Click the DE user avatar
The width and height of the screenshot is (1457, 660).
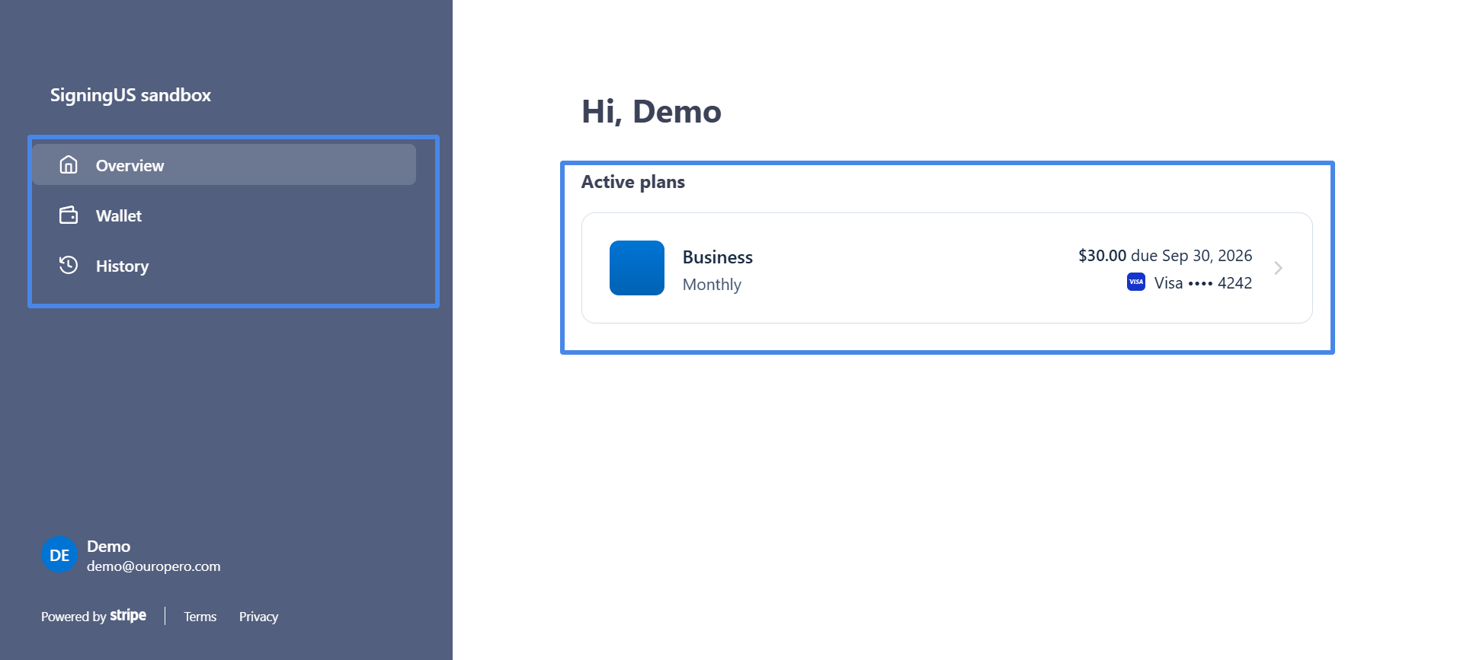[x=59, y=555]
